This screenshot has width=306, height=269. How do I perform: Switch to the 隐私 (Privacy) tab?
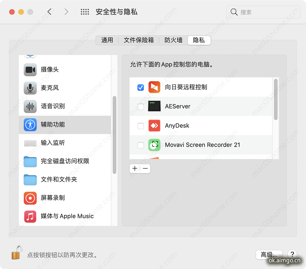coord(199,40)
